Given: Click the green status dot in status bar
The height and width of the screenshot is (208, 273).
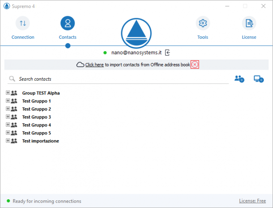Looking at the screenshot, I should point(8,201).
